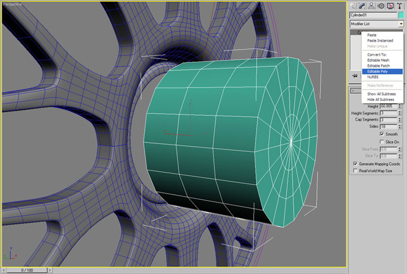407x274 pixels.
Task: Enable the Slice On checkbox
Action: click(x=382, y=142)
